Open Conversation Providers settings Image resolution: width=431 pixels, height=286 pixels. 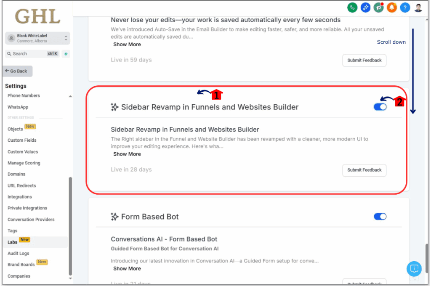coord(31,220)
